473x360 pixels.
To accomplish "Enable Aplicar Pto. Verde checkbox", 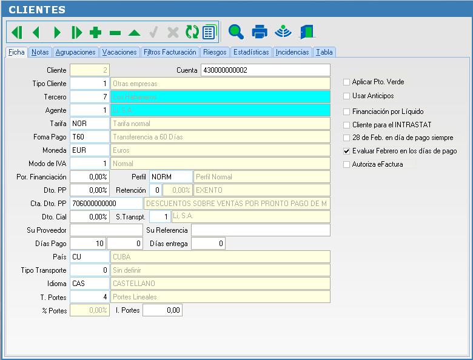I will point(347,82).
